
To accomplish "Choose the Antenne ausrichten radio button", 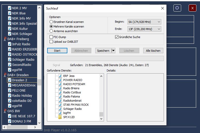I will (51, 31).
